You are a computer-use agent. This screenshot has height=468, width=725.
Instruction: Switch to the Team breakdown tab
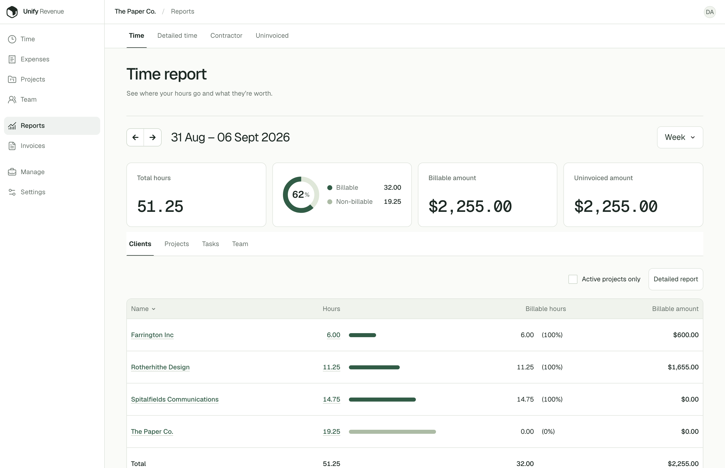[240, 244]
